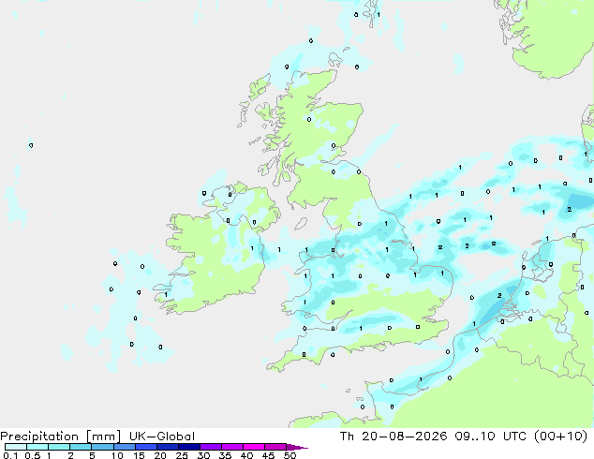Click the legend label '25'

click(182, 455)
